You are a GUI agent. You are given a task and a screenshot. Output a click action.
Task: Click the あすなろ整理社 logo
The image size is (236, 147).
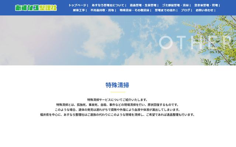36,8
